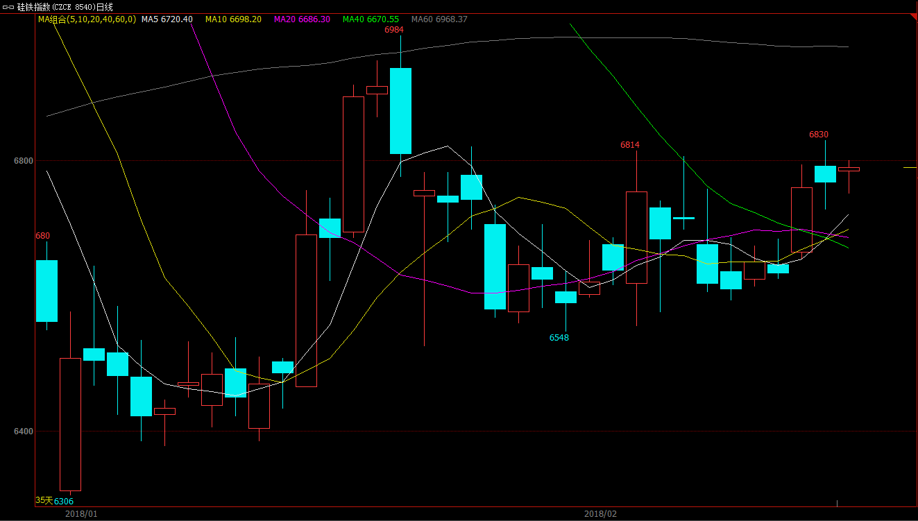This screenshot has width=918, height=521.
Task: Select the cyan candle above the 6548 label
Action: click(x=566, y=297)
